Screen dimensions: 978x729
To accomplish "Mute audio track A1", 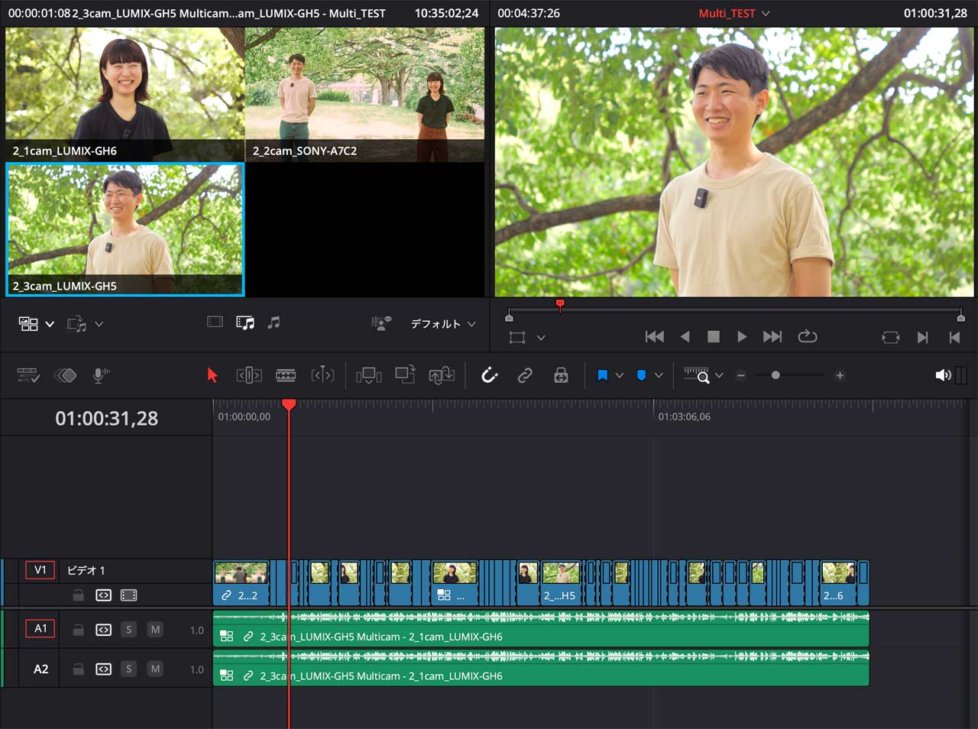I will click(x=155, y=630).
